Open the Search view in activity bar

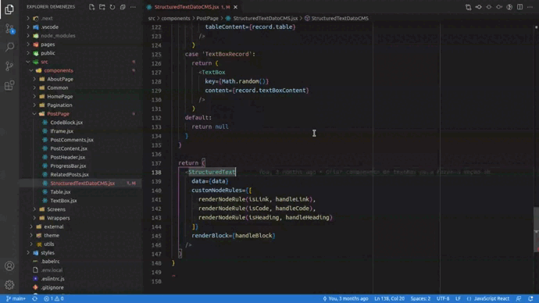point(9,47)
